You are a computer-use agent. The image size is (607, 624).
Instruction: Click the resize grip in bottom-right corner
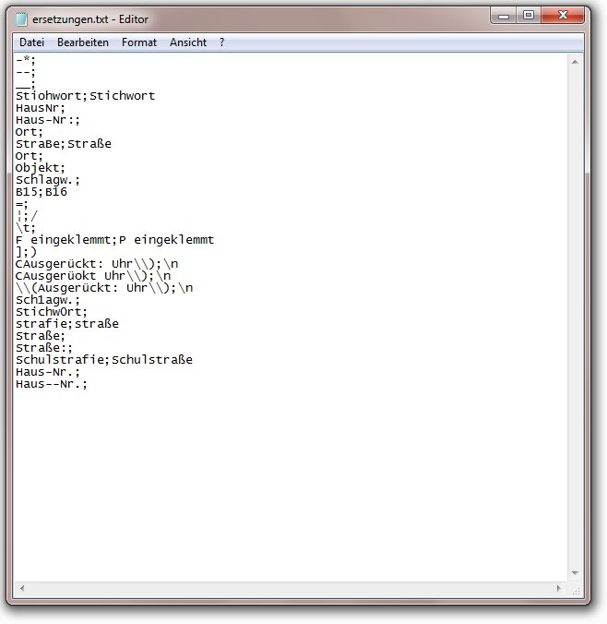(x=577, y=589)
